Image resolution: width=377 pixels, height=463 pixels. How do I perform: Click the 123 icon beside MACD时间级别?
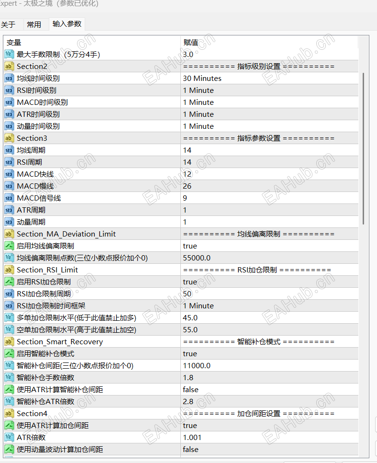tap(9, 102)
